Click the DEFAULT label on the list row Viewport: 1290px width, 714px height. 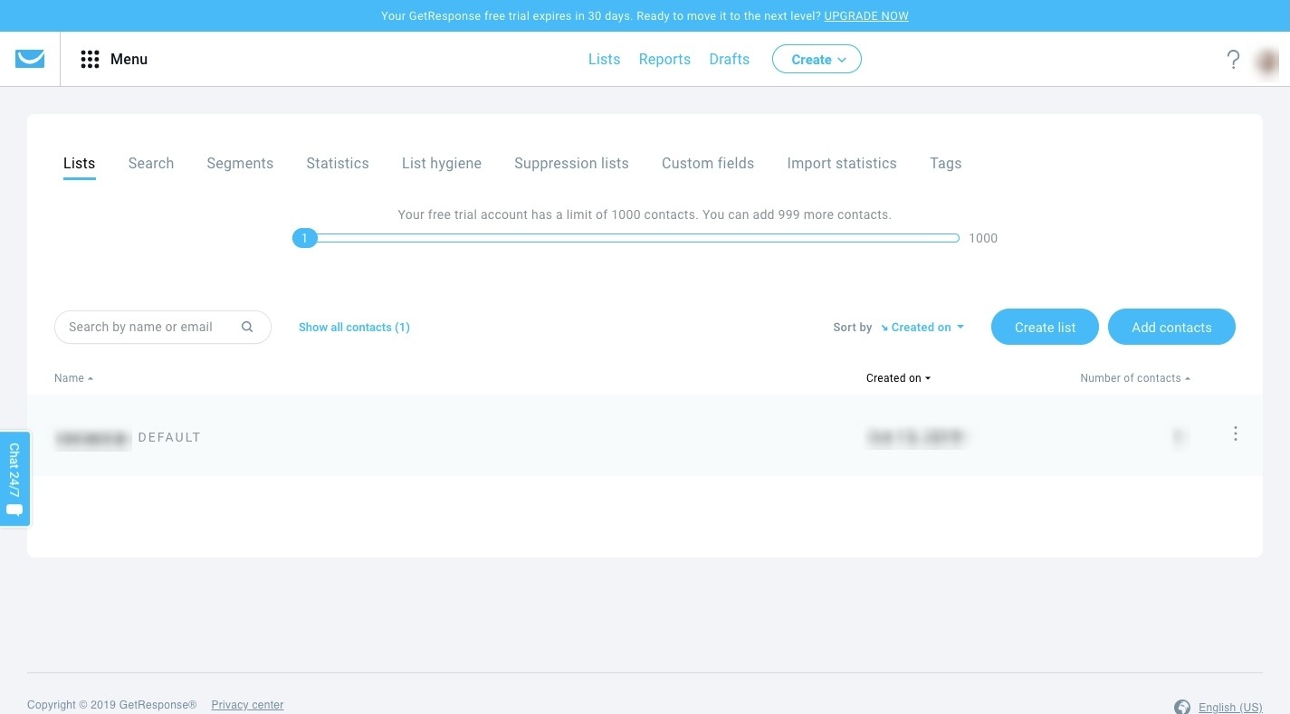click(x=169, y=437)
